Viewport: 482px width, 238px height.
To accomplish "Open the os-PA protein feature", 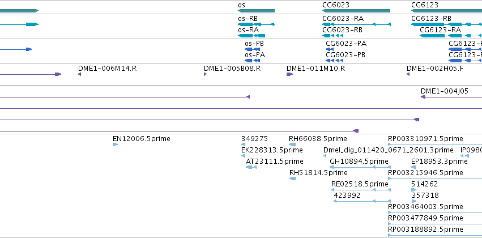I will pyautogui.click(x=253, y=61).
